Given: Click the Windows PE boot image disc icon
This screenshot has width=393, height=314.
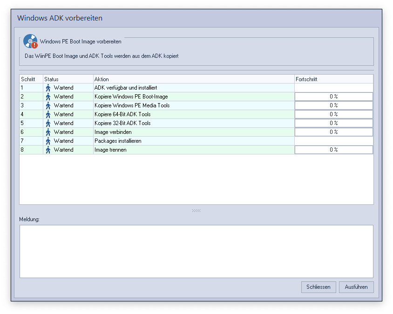Looking at the screenshot, I should pyautogui.click(x=30, y=41).
